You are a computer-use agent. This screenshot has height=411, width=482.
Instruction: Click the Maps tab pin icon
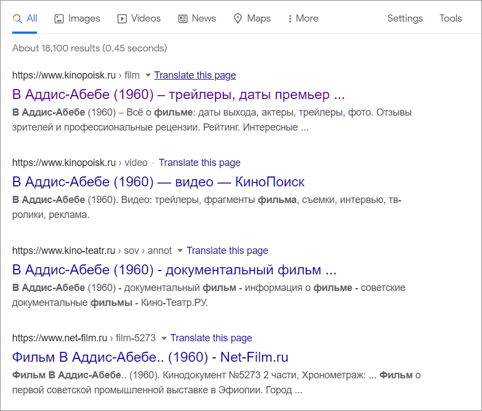[238, 19]
